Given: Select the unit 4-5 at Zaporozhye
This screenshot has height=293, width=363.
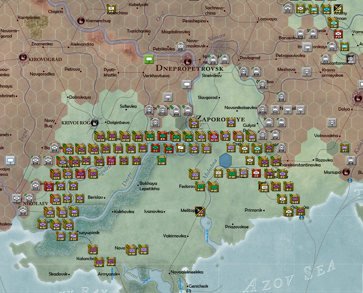Looking at the screenshot, I should tap(194, 124).
